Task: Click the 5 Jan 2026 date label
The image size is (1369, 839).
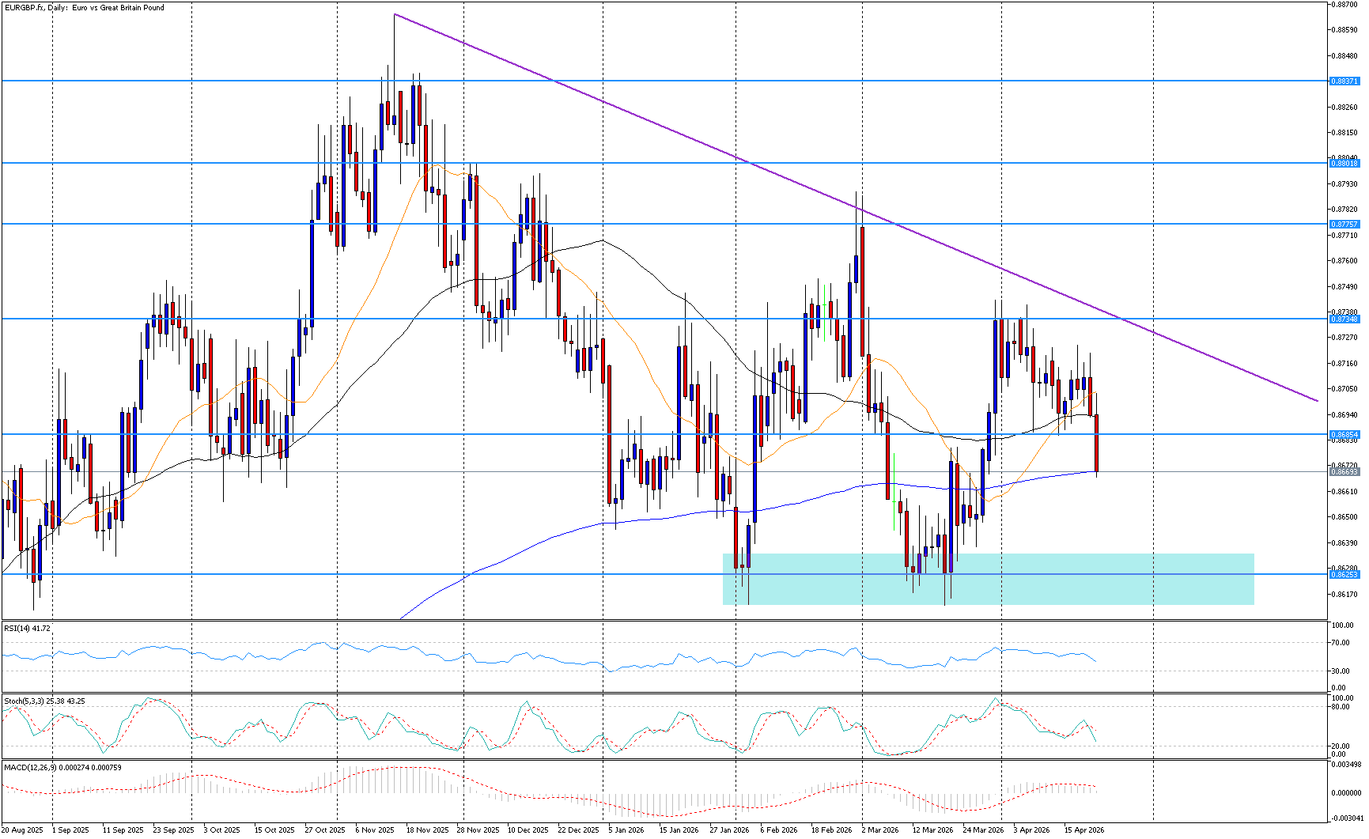Action: 626,830
